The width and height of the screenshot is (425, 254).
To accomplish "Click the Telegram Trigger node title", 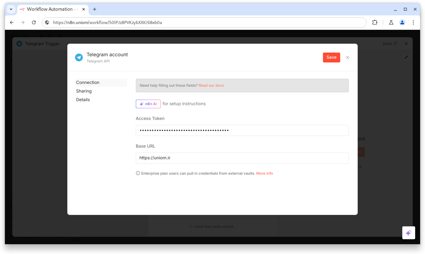I will (42, 44).
